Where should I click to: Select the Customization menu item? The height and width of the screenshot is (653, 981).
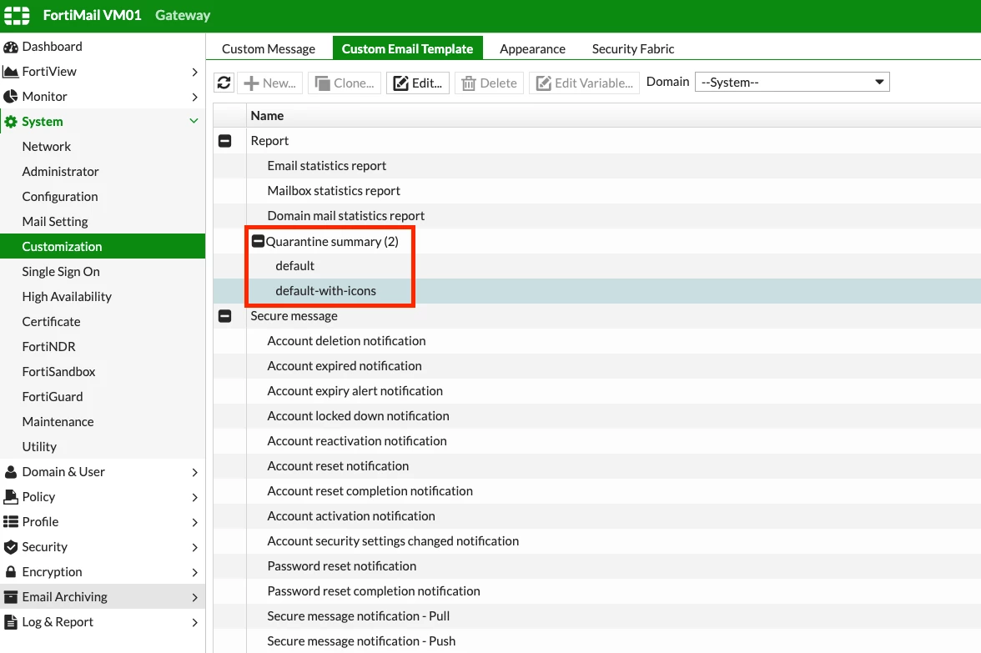click(103, 247)
